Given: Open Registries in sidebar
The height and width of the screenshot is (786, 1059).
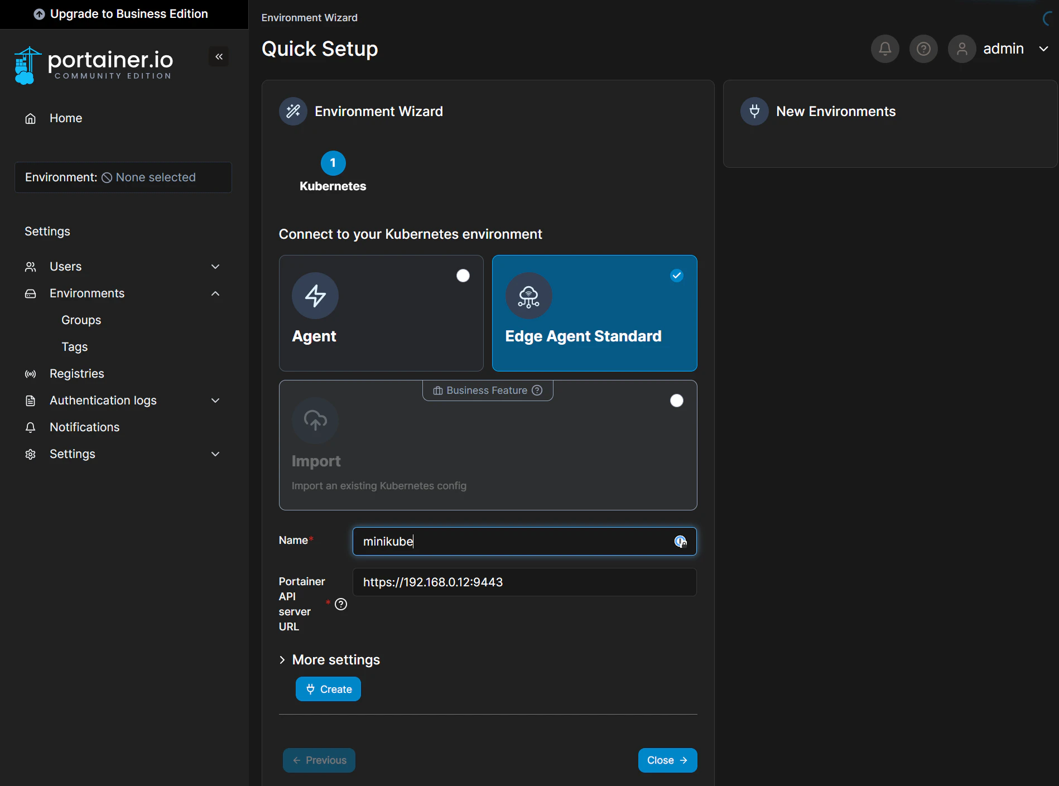Looking at the screenshot, I should [77, 374].
